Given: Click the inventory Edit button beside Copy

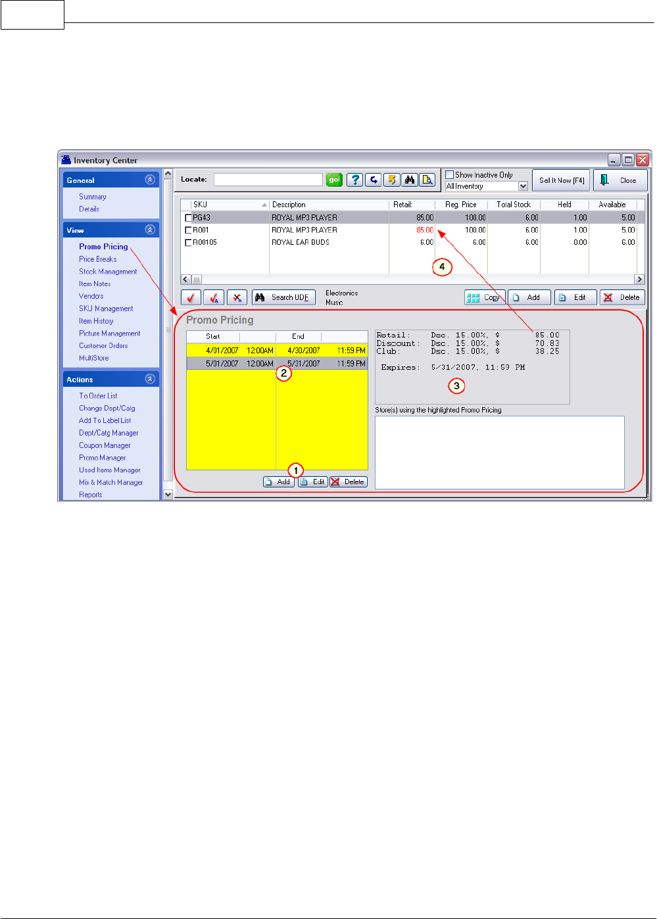Looking at the screenshot, I should pos(575,297).
